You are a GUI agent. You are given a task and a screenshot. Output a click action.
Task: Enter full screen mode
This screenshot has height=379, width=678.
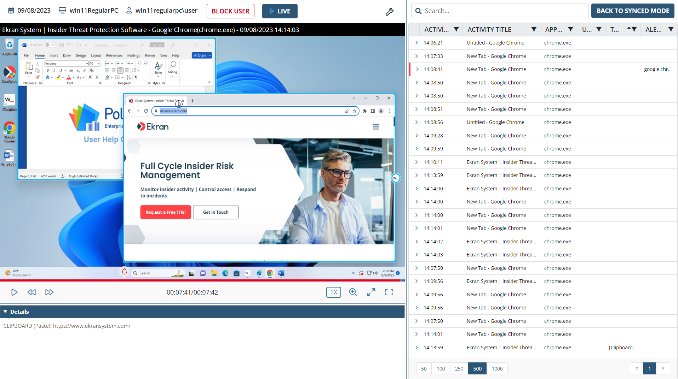pyautogui.click(x=389, y=292)
